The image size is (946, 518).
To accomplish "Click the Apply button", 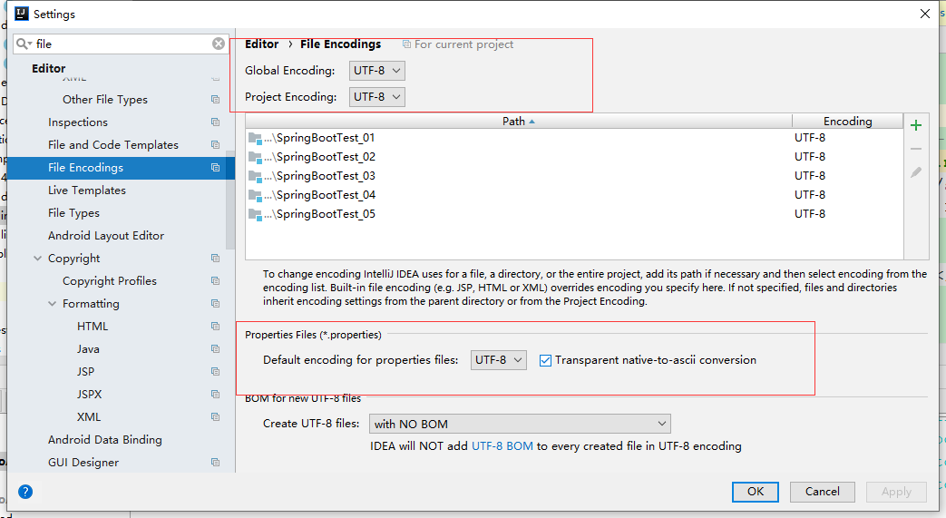I will click(896, 492).
